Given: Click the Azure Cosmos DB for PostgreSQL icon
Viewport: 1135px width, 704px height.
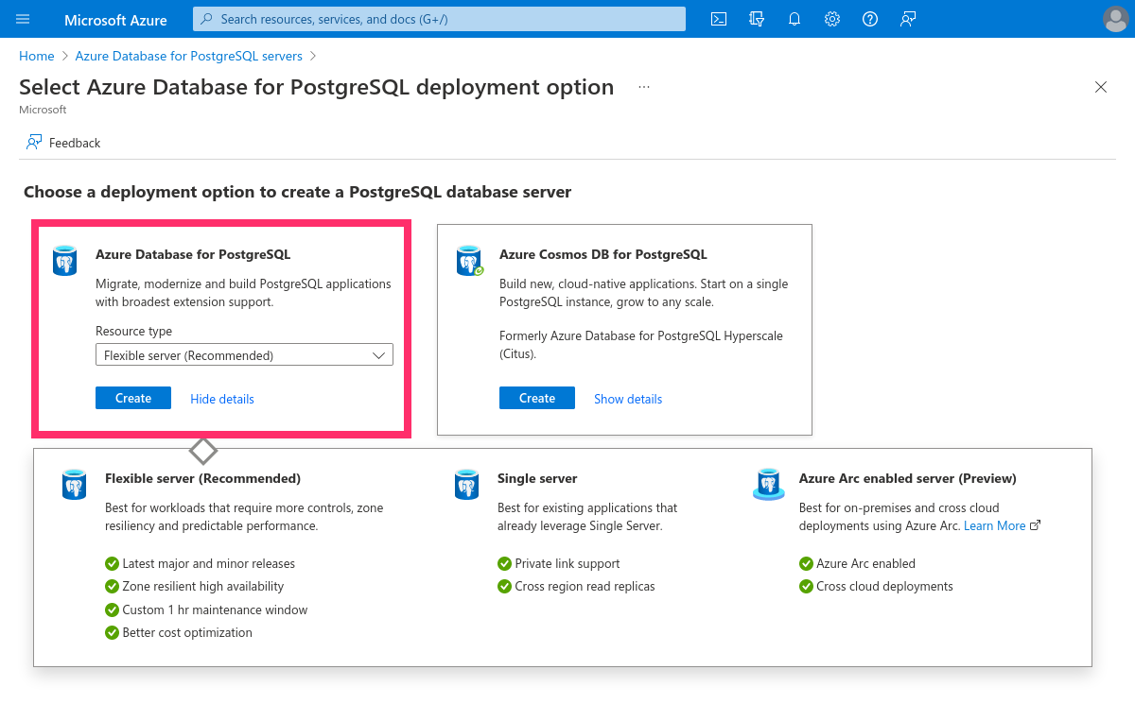Looking at the screenshot, I should (469, 260).
